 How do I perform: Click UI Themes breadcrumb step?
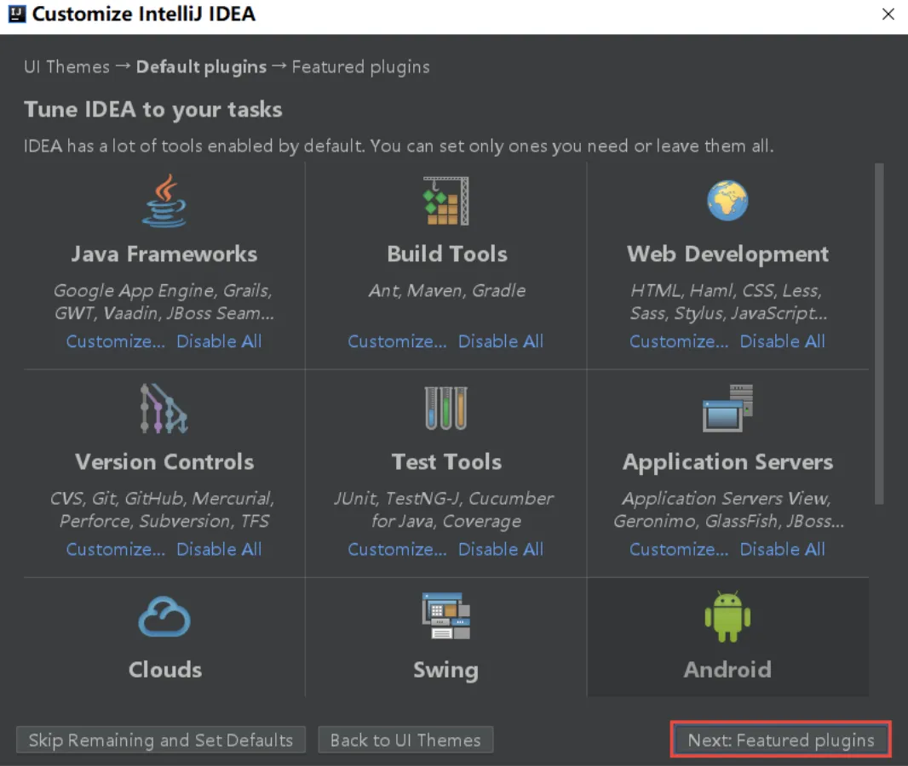click(x=66, y=67)
